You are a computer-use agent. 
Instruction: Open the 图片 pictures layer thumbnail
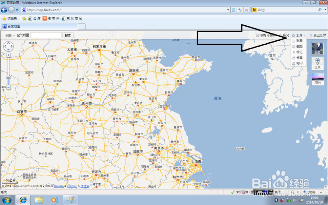pyautogui.click(x=318, y=79)
